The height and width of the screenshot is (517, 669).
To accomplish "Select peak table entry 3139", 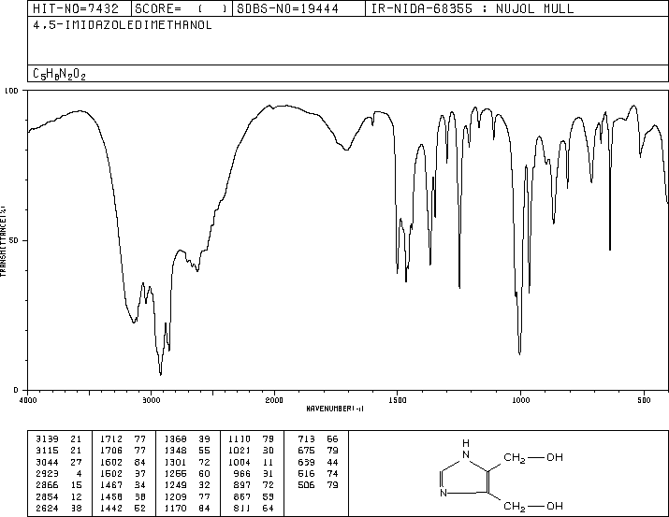I will [x=47, y=438].
